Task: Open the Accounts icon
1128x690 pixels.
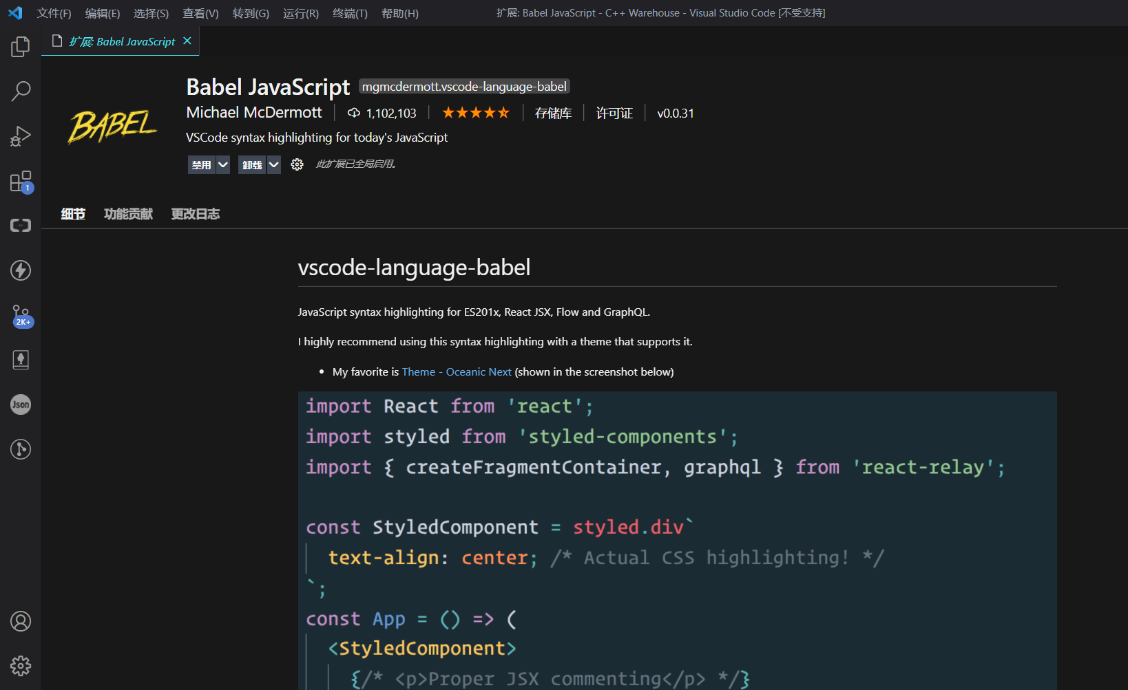Action: click(21, 621)
